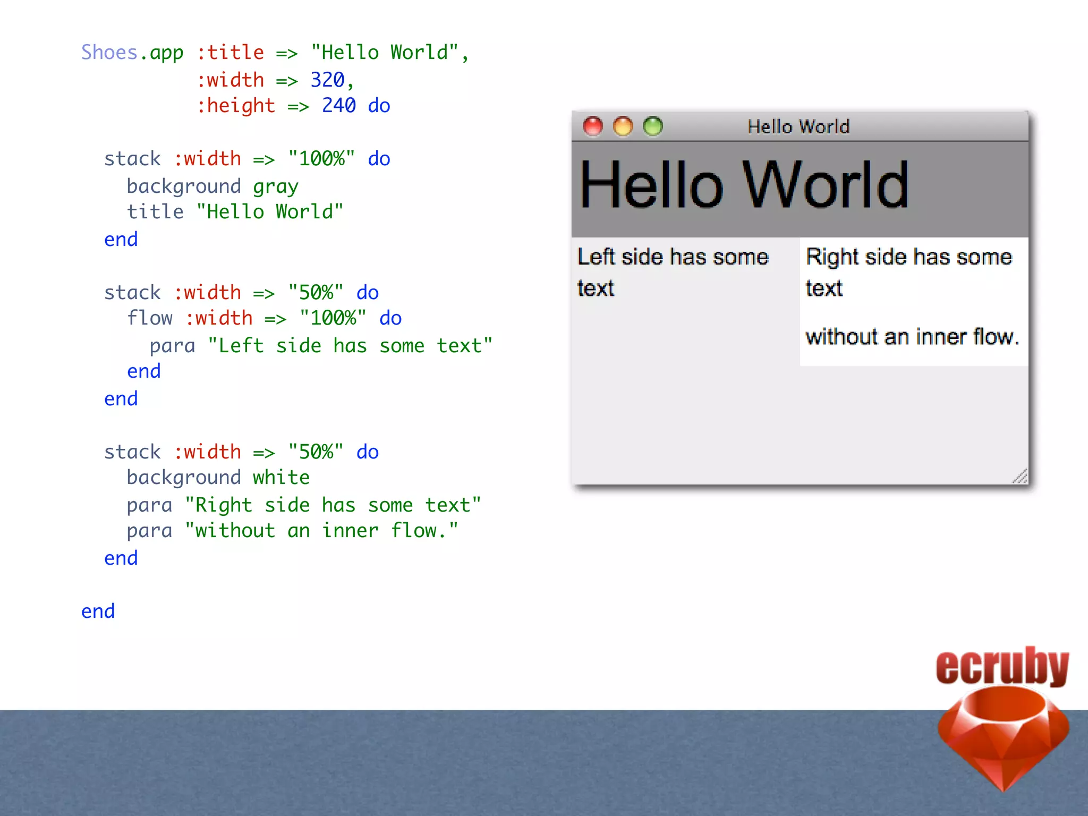The height and width of the screenshot is (816, 1088).
Task: Click the 'title "Hello World"' code line
Action: (x=235, y=212)
